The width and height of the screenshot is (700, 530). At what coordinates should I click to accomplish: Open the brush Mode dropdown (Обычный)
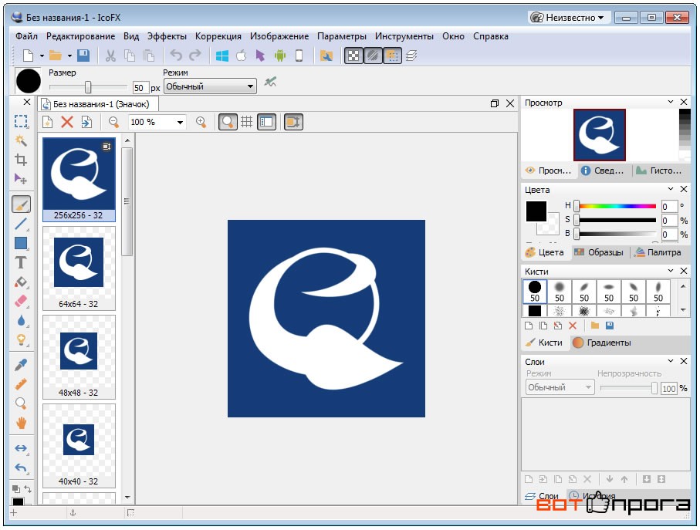point(210,86)
